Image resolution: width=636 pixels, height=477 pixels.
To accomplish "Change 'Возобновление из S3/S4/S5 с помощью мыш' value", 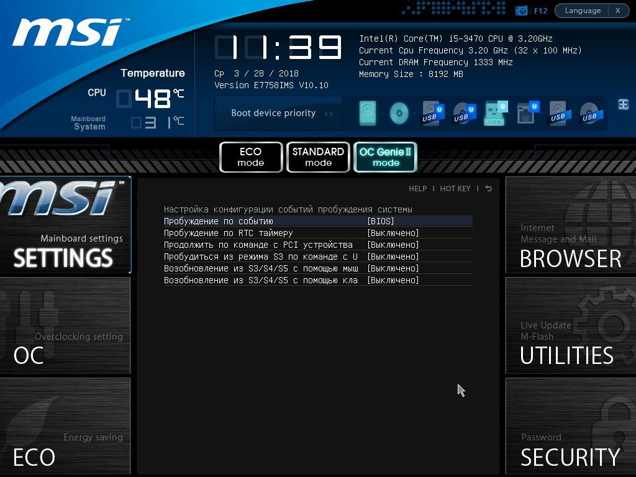I will click(393, 268).
